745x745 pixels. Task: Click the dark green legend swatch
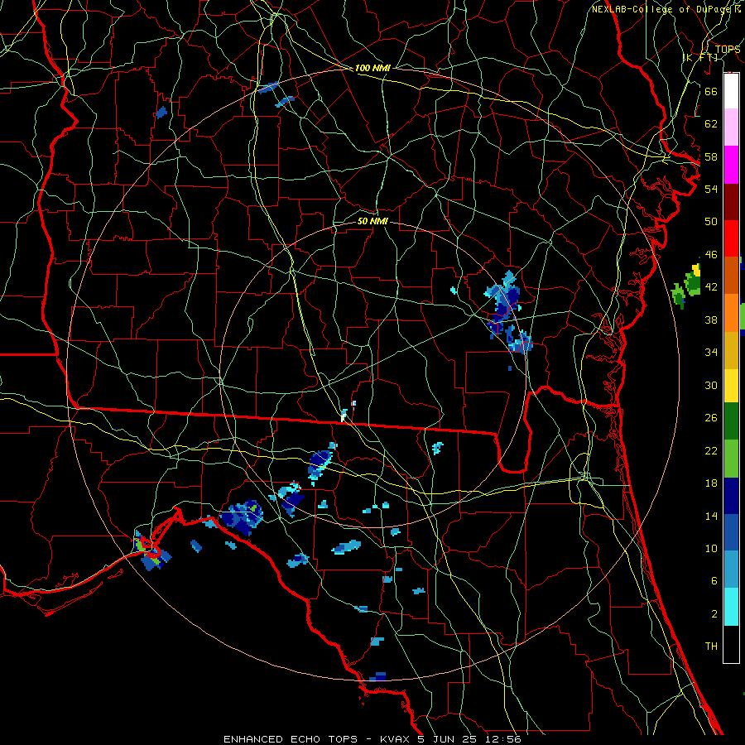pos(731,421)
